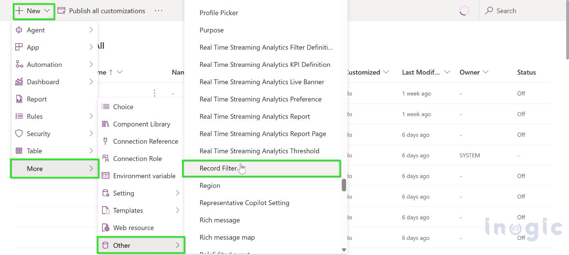Viewport: 569px width, 255px height.
Task: Expand the Automation submenu arrow
Action: [91, 64]
